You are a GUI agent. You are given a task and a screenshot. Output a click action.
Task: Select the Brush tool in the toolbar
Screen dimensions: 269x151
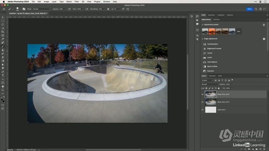pos(3,46)
